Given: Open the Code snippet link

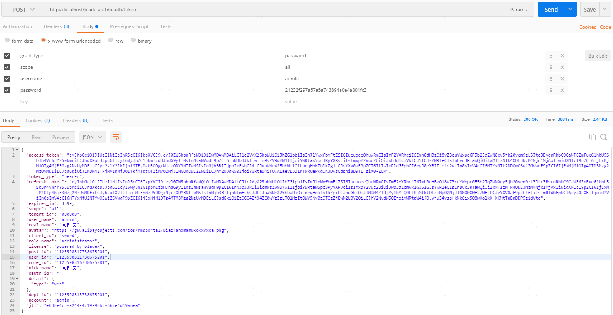Looking at the screenshot, I should [605, 27].
